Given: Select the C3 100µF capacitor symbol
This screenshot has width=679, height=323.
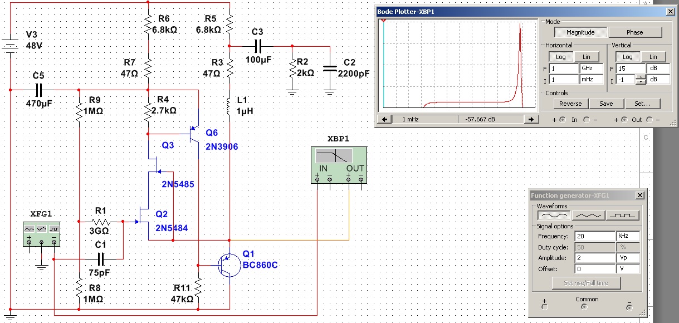Looking at the screenshot, I should point(257,46).
